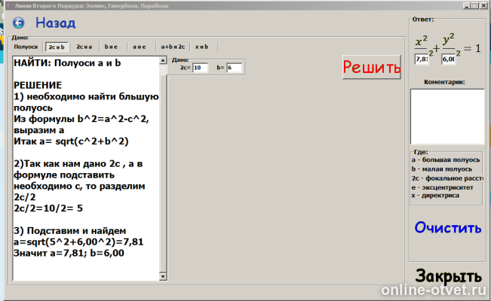Click the solution text area
Screen dimensions: 491x301
[86, 168]
